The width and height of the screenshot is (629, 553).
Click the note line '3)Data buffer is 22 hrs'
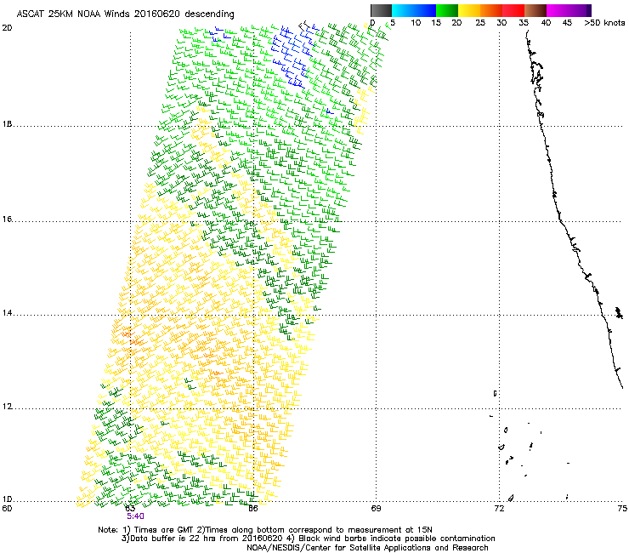coord(308,539)
